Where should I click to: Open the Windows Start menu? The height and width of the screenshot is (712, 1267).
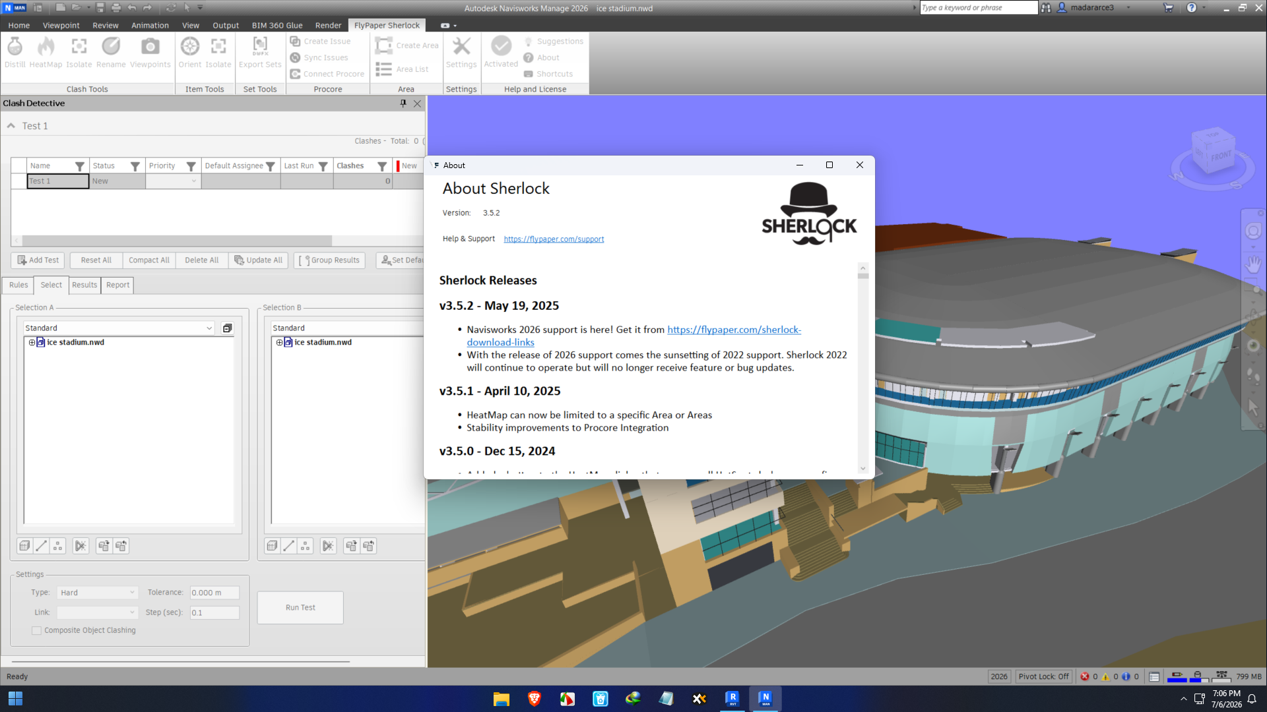(15, 698)
